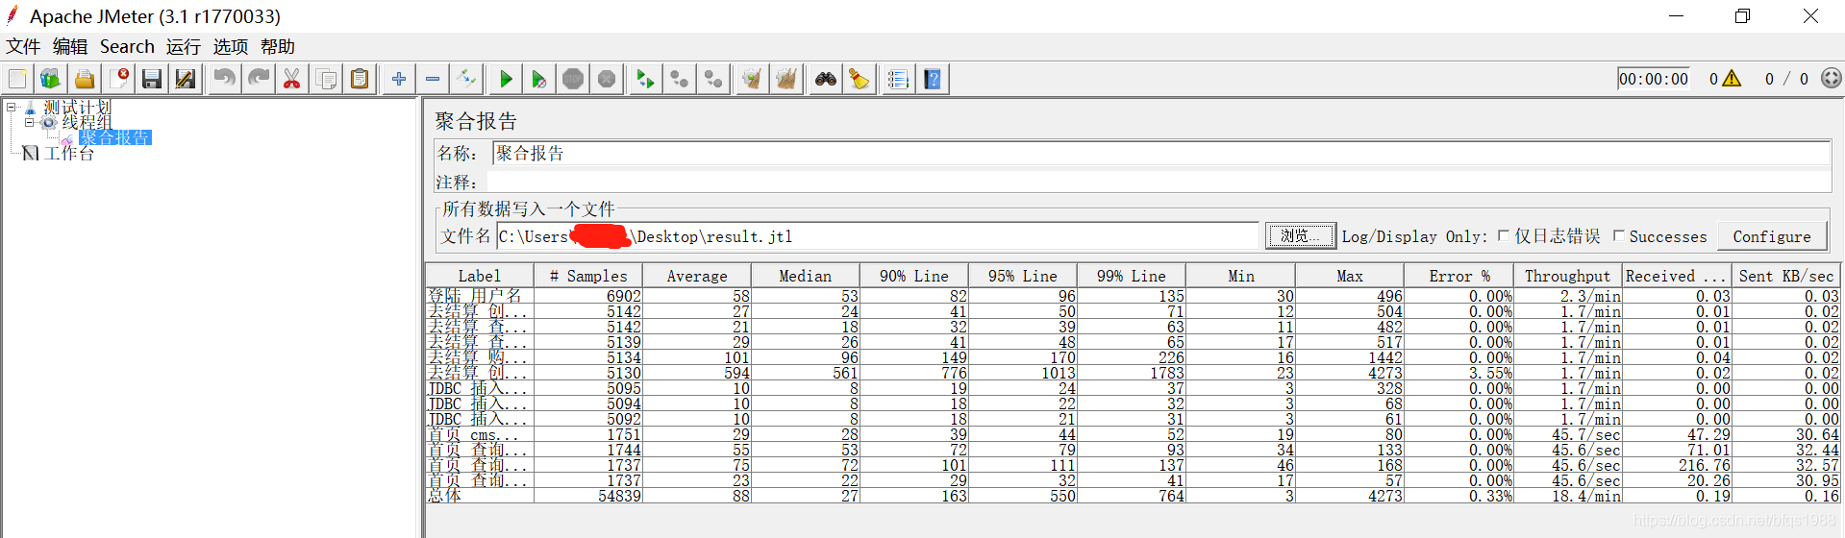Viewport: 1845px width, 538px height.
Task: Click the 3.55% error cell
Action: (1459, 373)
